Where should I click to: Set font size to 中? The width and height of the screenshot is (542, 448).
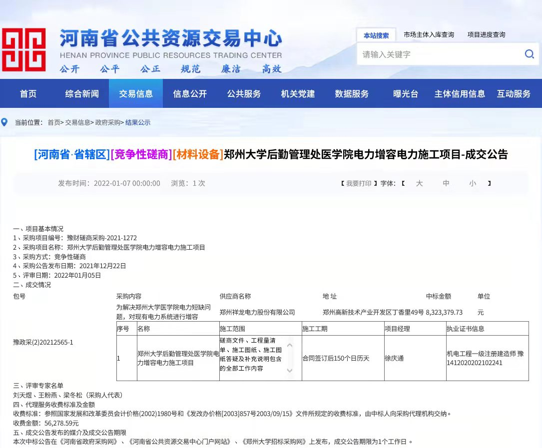(446, 183)
